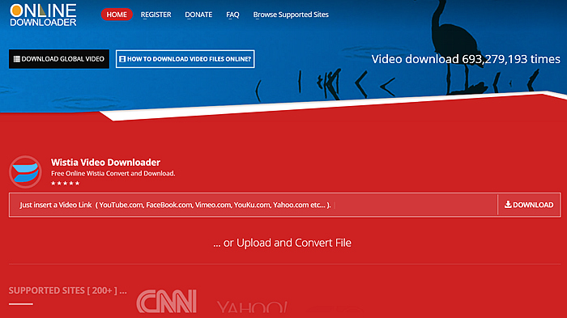The width and height of the screenshot is (567, 318).
Task: Open the FAQ page
Action: point(232,15)
